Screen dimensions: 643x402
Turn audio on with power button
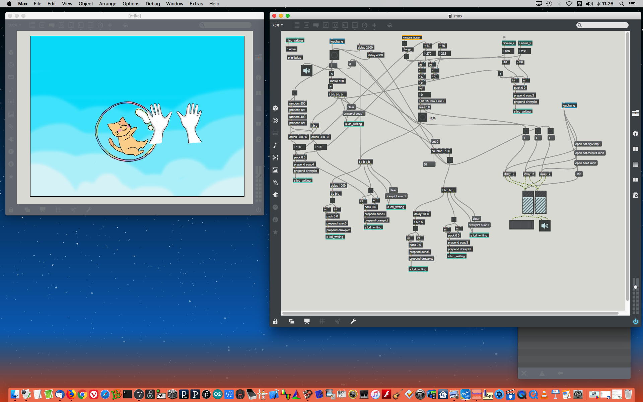[635, 321]
